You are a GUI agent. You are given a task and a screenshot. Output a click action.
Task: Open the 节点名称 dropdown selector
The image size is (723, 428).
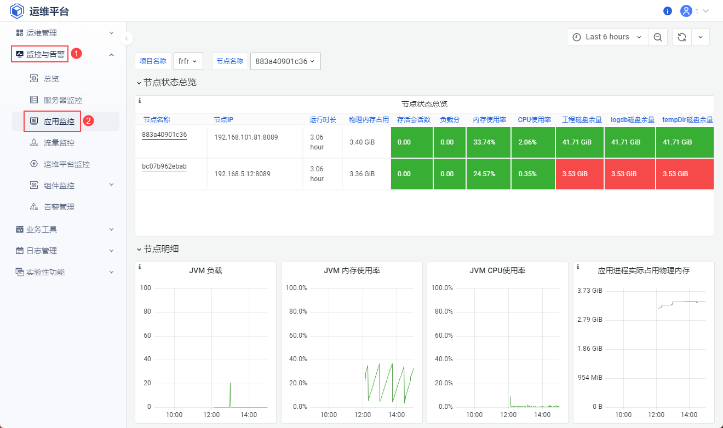coord(285,61)
